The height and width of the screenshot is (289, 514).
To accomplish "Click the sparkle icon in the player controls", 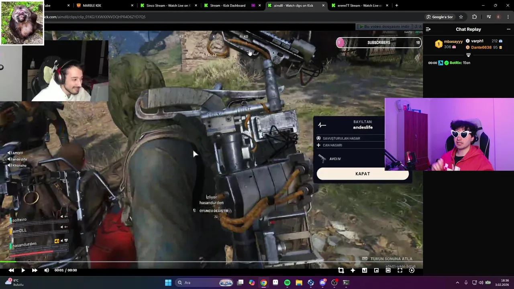I will (x=353, y=271).
